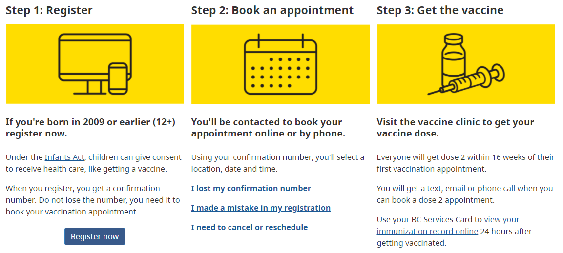
Task: Click the yellow Get the vaccine banner
Action: click(466, 64)
